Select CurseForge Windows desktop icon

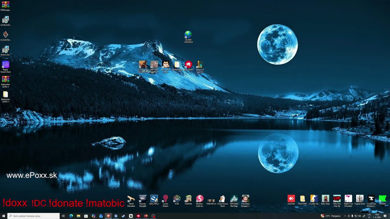pos(371,201)
